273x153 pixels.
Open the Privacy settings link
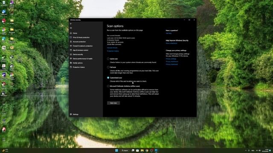[x=171, y=59]
